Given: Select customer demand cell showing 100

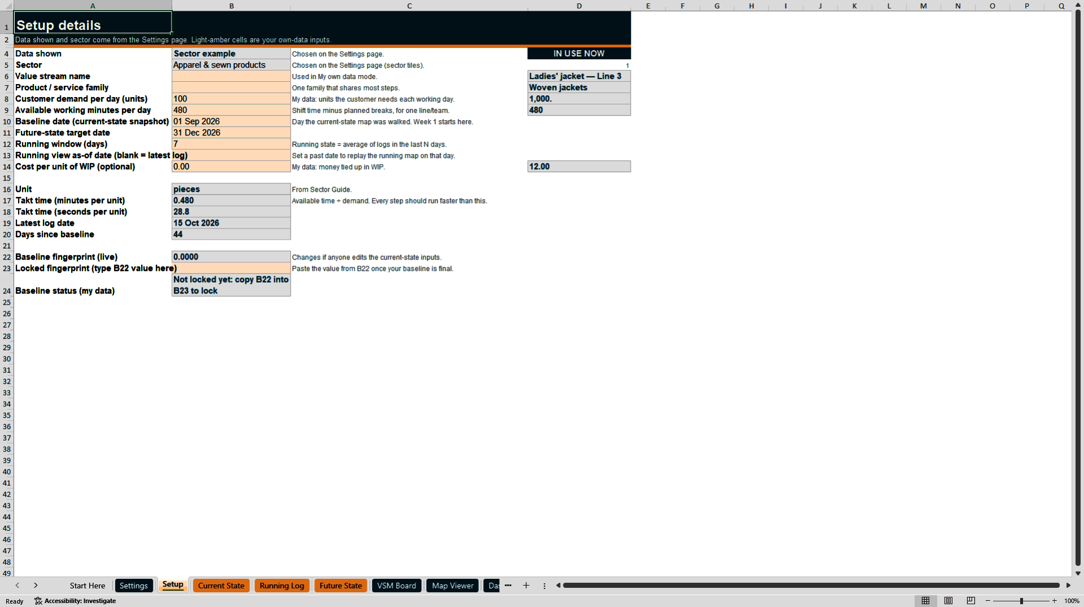Looking at the screenshot, I should 231,99.
